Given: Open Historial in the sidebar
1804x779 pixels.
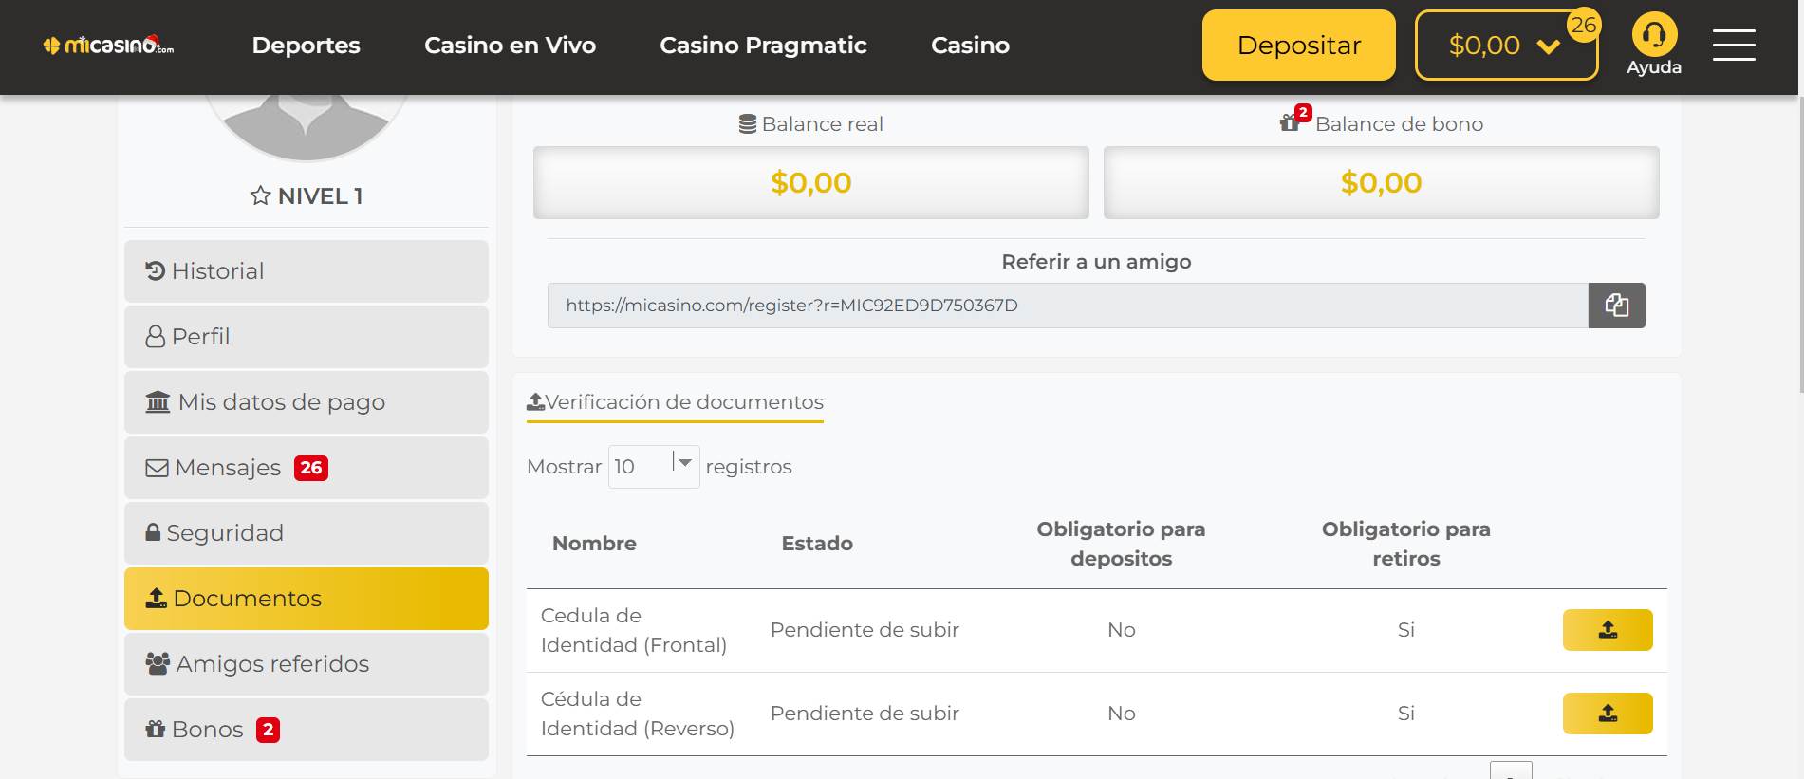Looking at the screenshot, I should 306,271.
